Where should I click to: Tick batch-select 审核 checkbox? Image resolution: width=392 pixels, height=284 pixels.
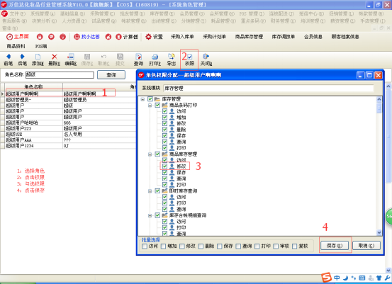(x=276, y=246)
